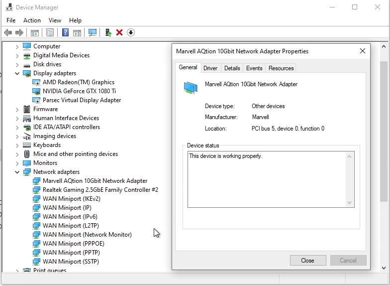Click the Firmware chip icon

pyautogui.click(x=27, y=109)
